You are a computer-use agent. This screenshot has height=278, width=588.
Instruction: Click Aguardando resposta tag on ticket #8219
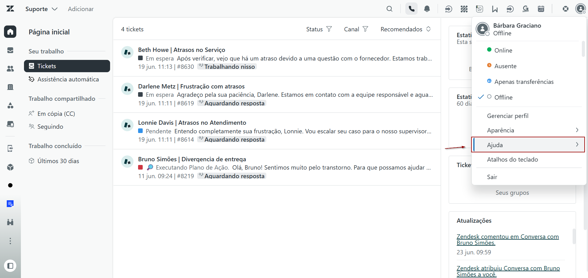(232, 176)
